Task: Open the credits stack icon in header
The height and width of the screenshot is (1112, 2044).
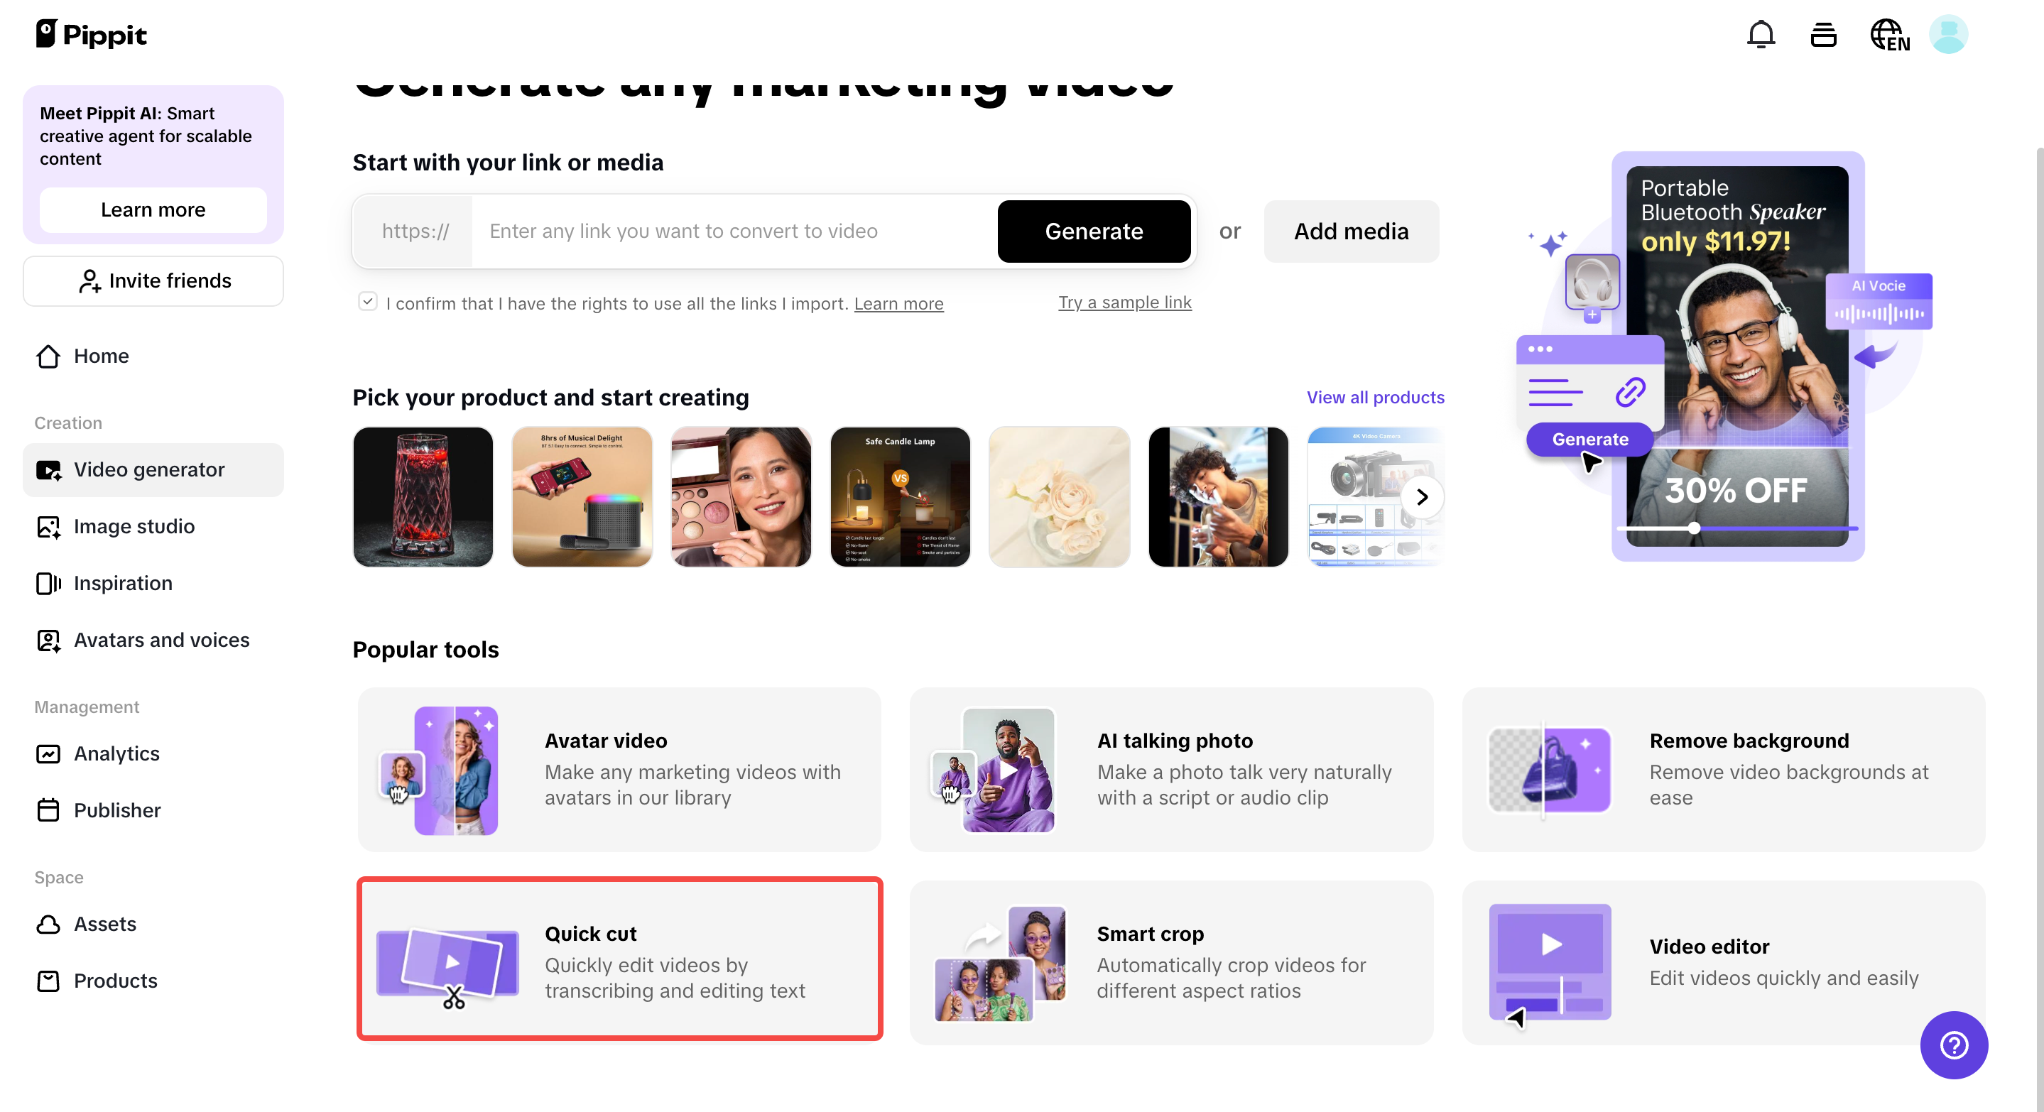Action: pos(1823,36)
